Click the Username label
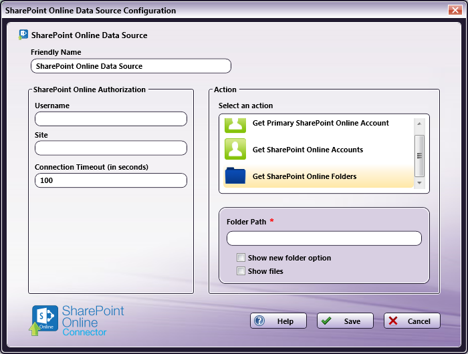The height and width of the screenshot is (354, 468). pyautogui.click(x=52, y=106)
